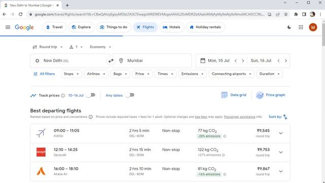Open the Date grid view

coord(234,95)
